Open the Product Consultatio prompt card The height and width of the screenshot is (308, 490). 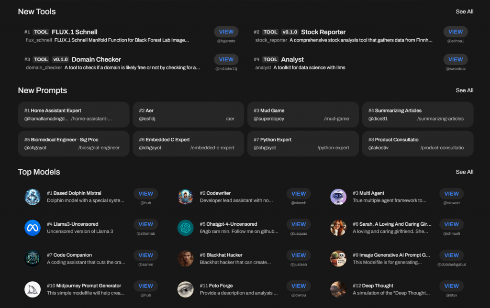pos(418,143)
